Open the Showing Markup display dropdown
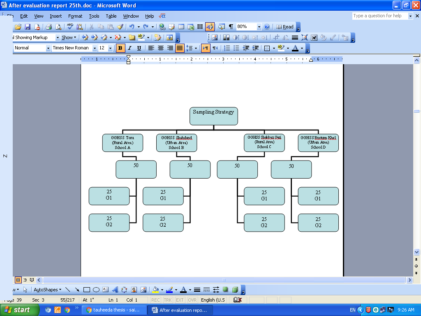This screenshot has width=421, height=316. coord(58,37)
